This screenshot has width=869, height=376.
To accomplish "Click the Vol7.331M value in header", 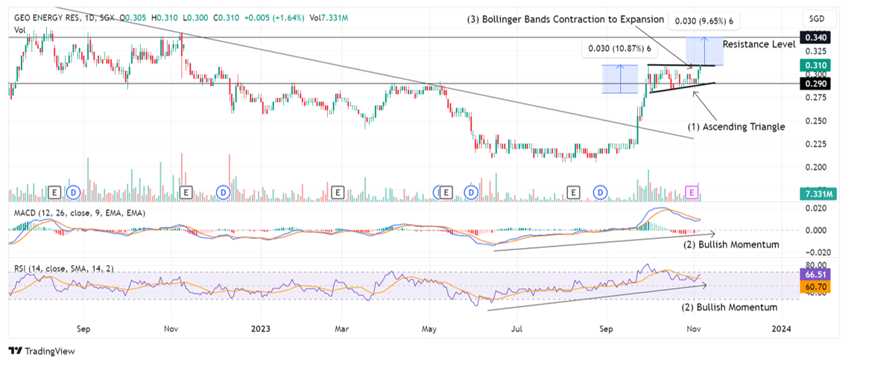I will click(329, 19).
